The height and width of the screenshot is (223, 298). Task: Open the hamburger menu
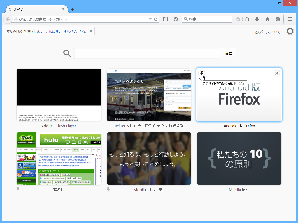(x=290, y=19)
